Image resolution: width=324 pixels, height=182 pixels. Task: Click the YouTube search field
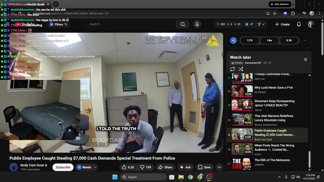pos(131,24)
